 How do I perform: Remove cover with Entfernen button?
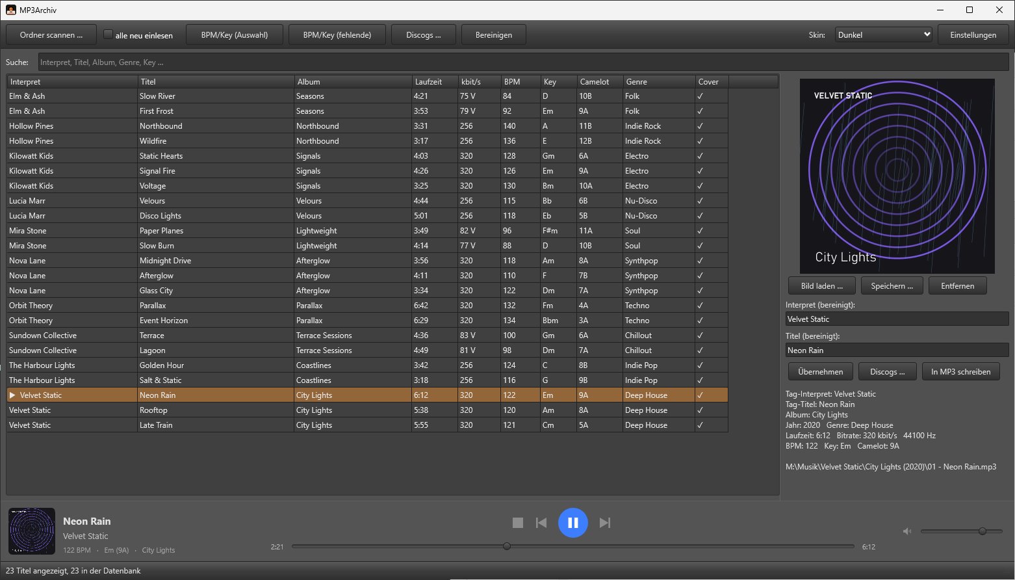[x=958, y=286]
